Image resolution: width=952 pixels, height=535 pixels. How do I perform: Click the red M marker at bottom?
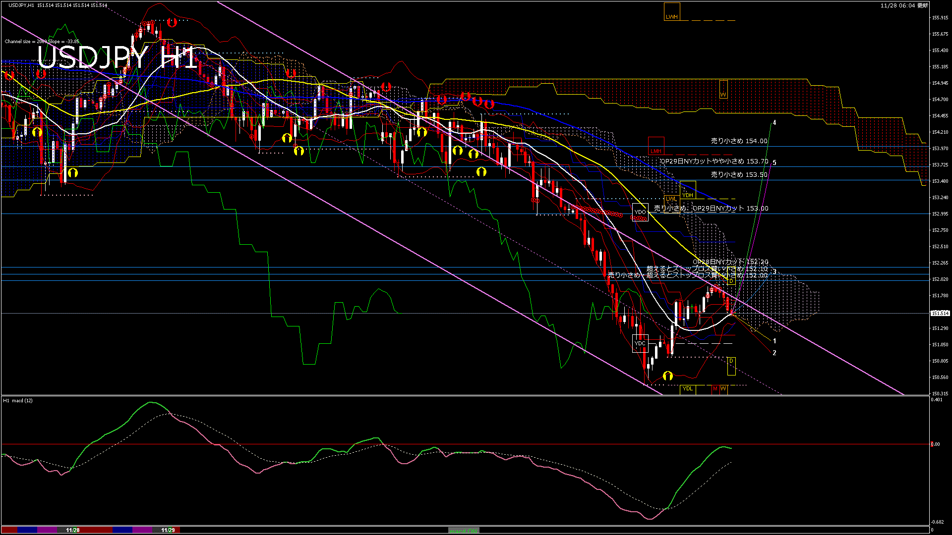[715, 389]
